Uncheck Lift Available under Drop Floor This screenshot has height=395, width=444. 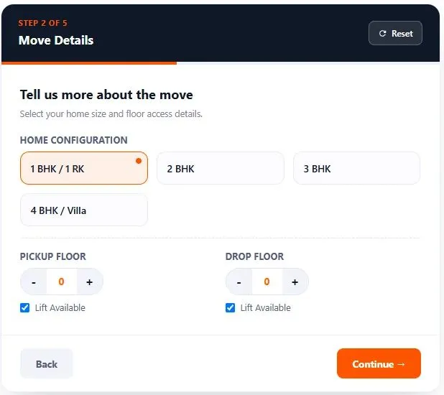pos(230,307)
